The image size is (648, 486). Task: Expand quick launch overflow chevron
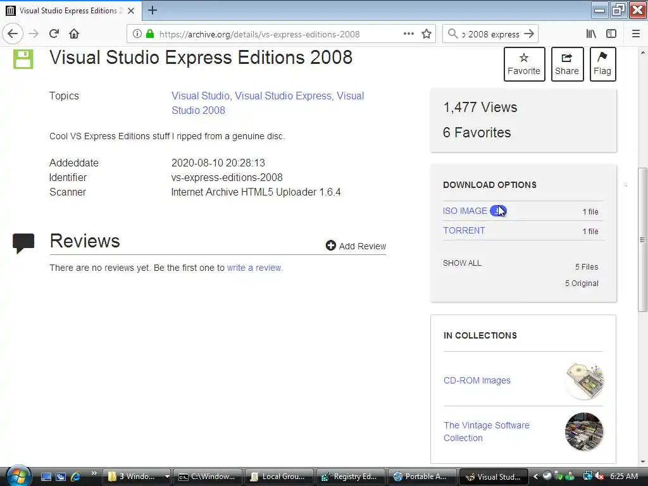(x=94, y=473)
